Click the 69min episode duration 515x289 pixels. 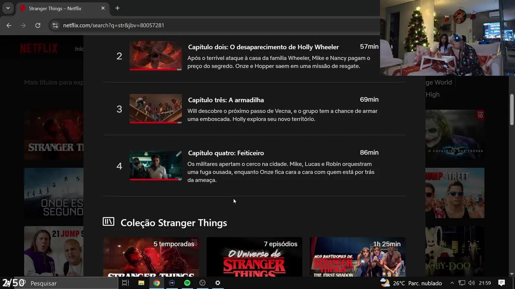point(369,100)
